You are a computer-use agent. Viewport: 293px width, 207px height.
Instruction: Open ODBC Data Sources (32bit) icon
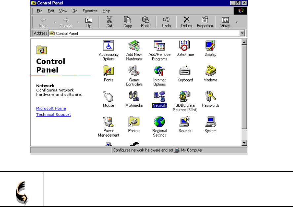(185, 101)
